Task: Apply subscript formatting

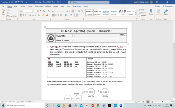Action: pos(33,15)
